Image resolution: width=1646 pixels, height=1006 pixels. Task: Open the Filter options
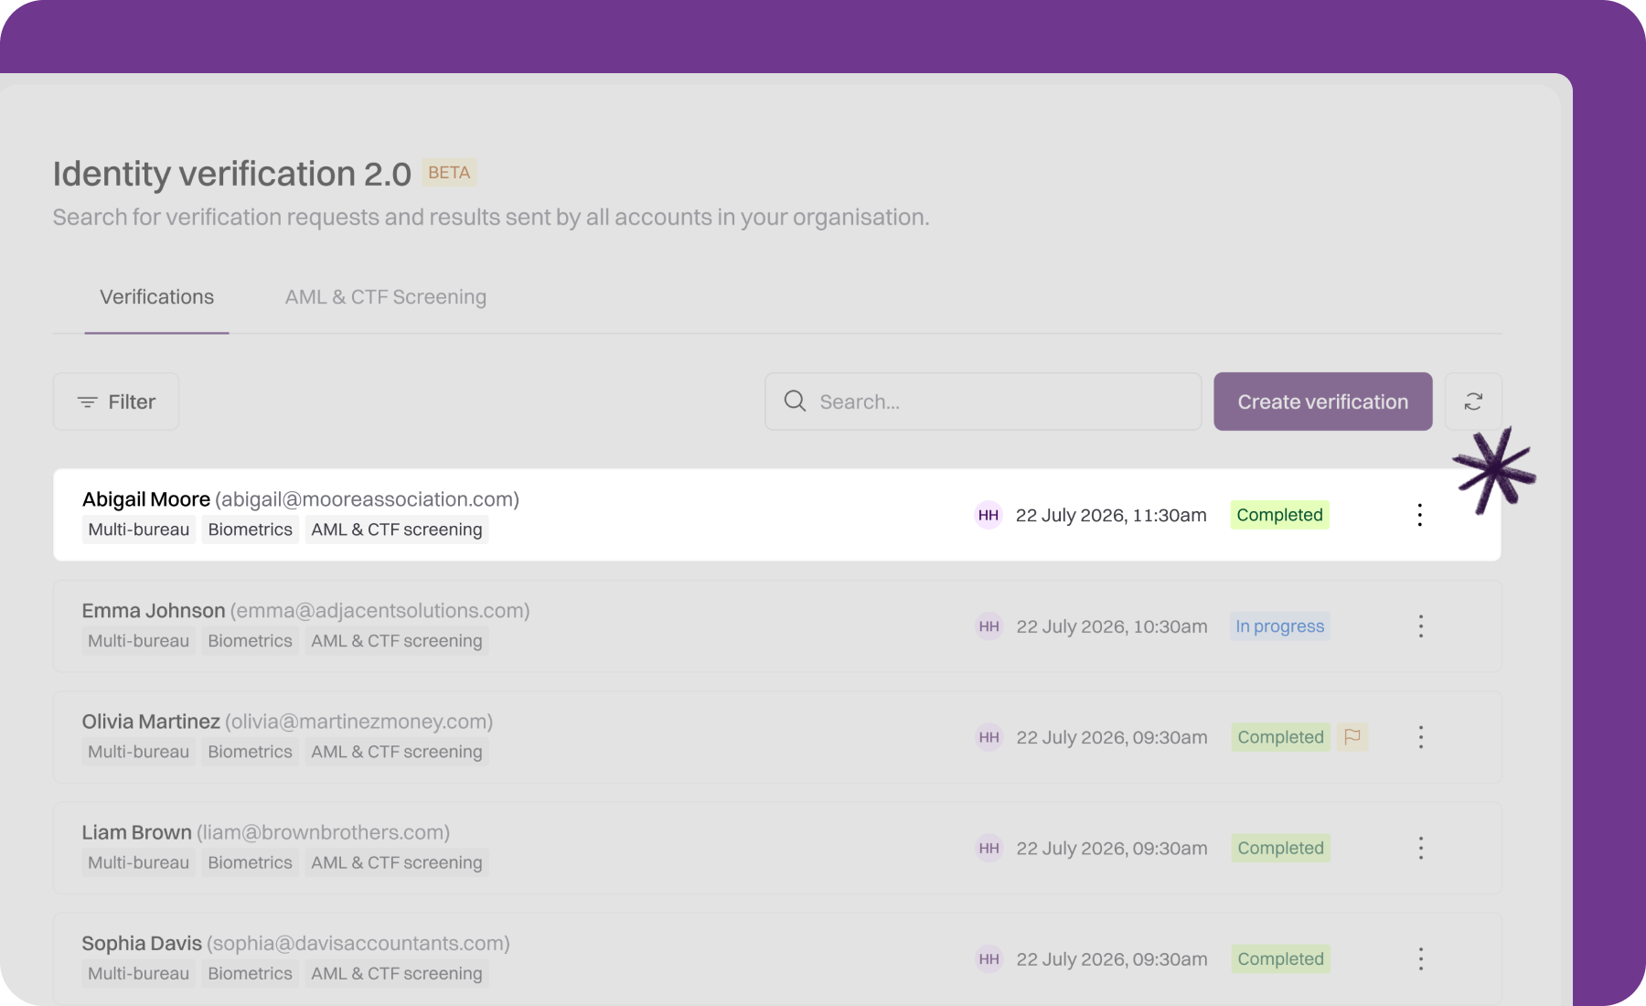116,401
